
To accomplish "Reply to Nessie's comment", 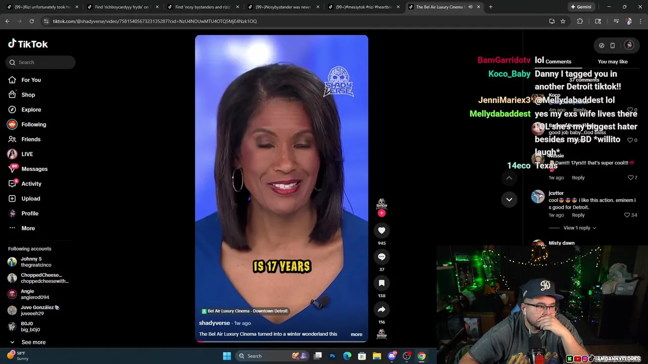I will [x=578, y=178].
